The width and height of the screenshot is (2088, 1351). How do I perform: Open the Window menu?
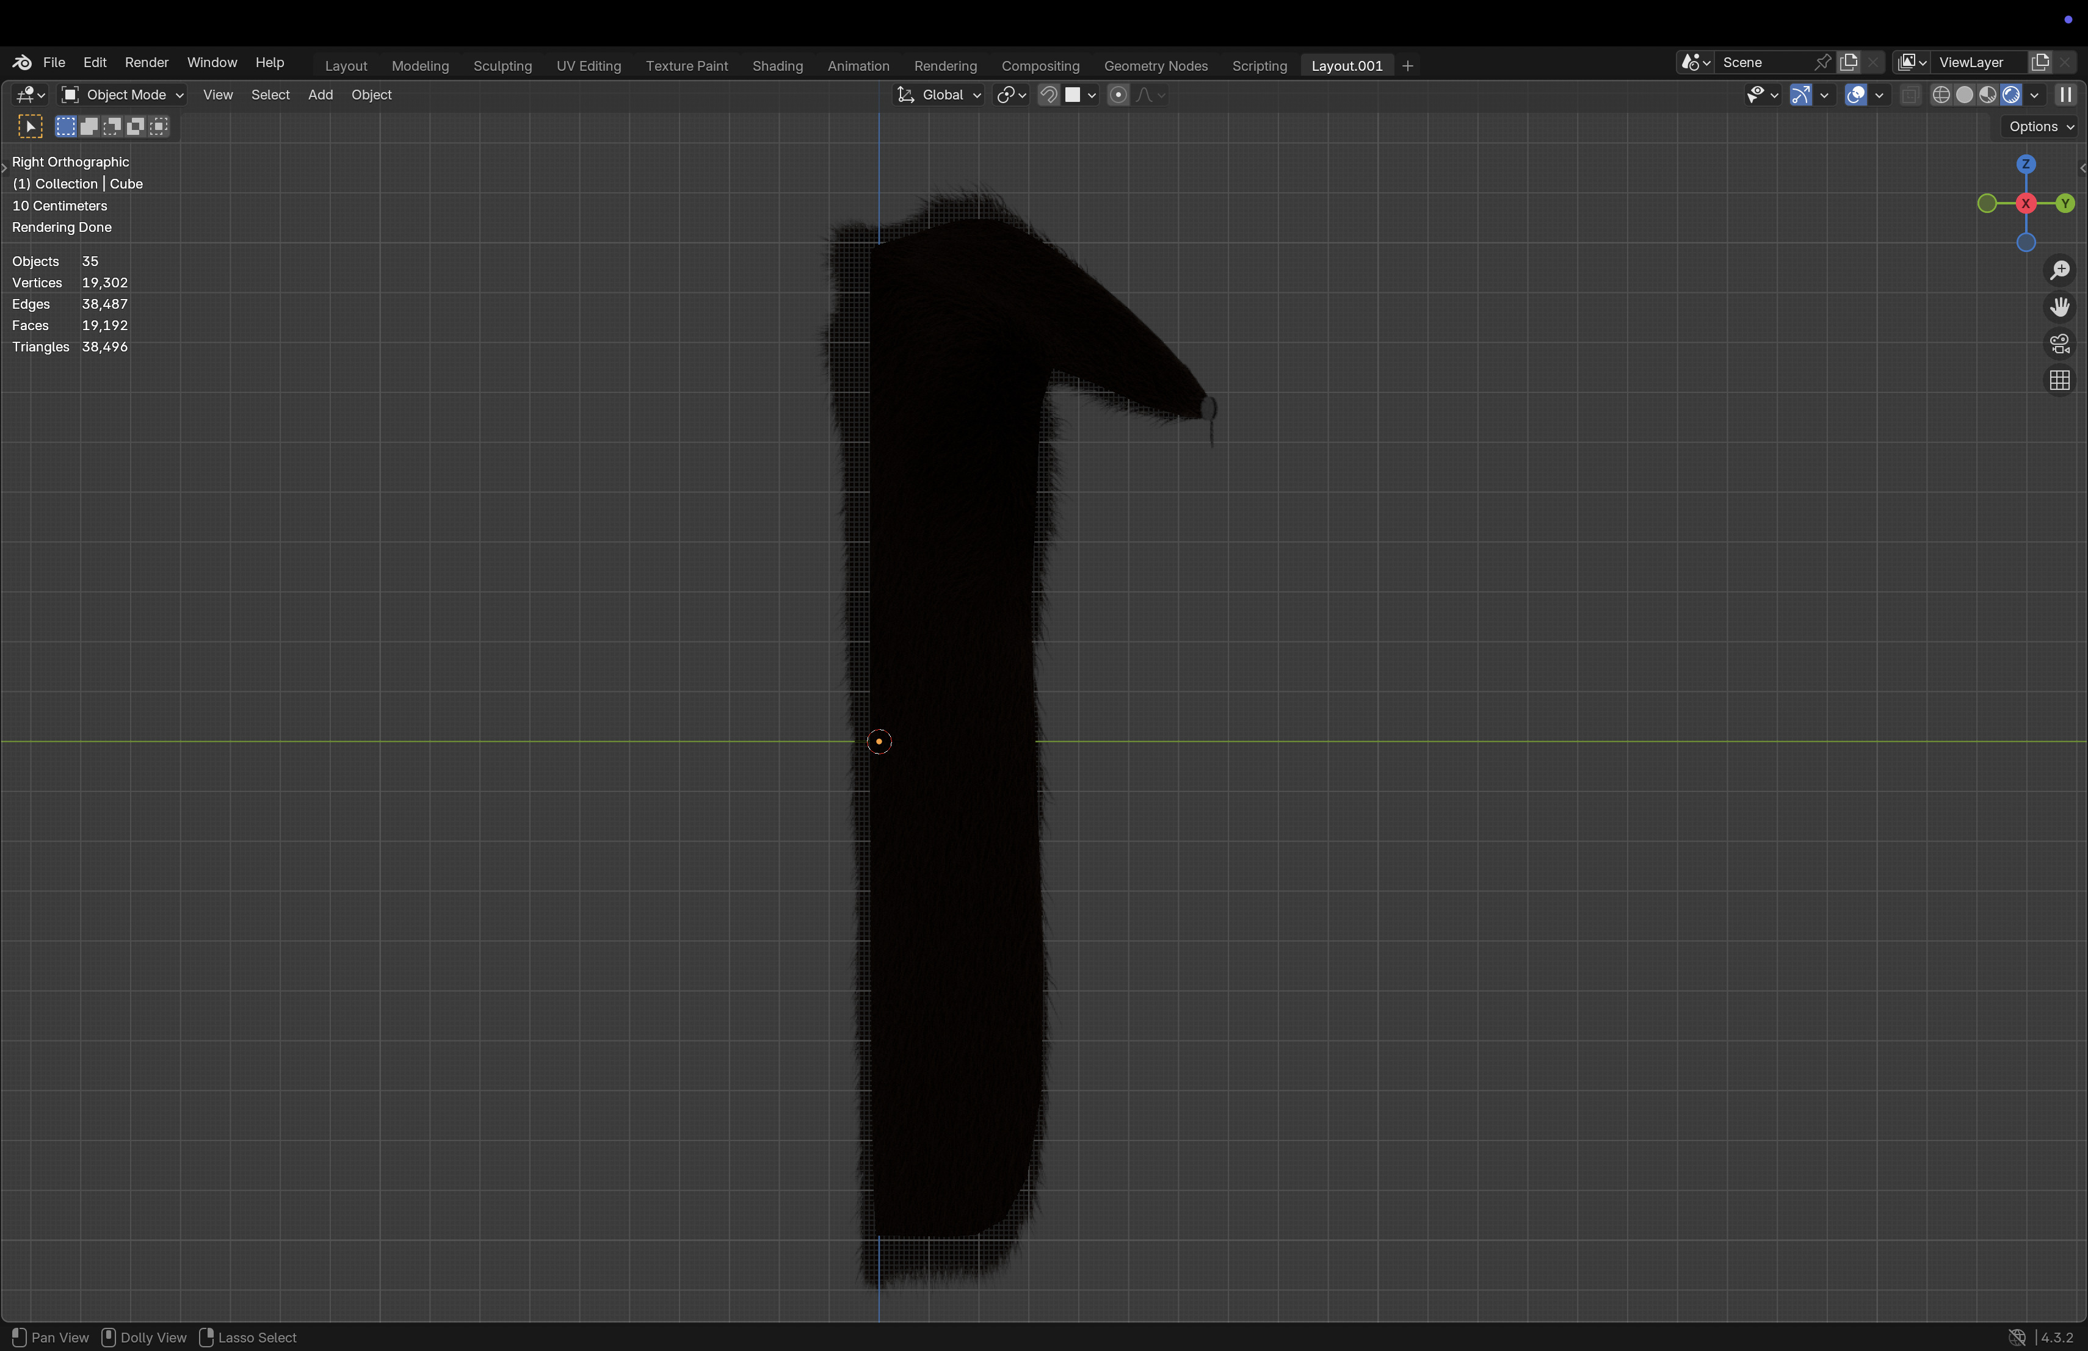tap(211, 62)
